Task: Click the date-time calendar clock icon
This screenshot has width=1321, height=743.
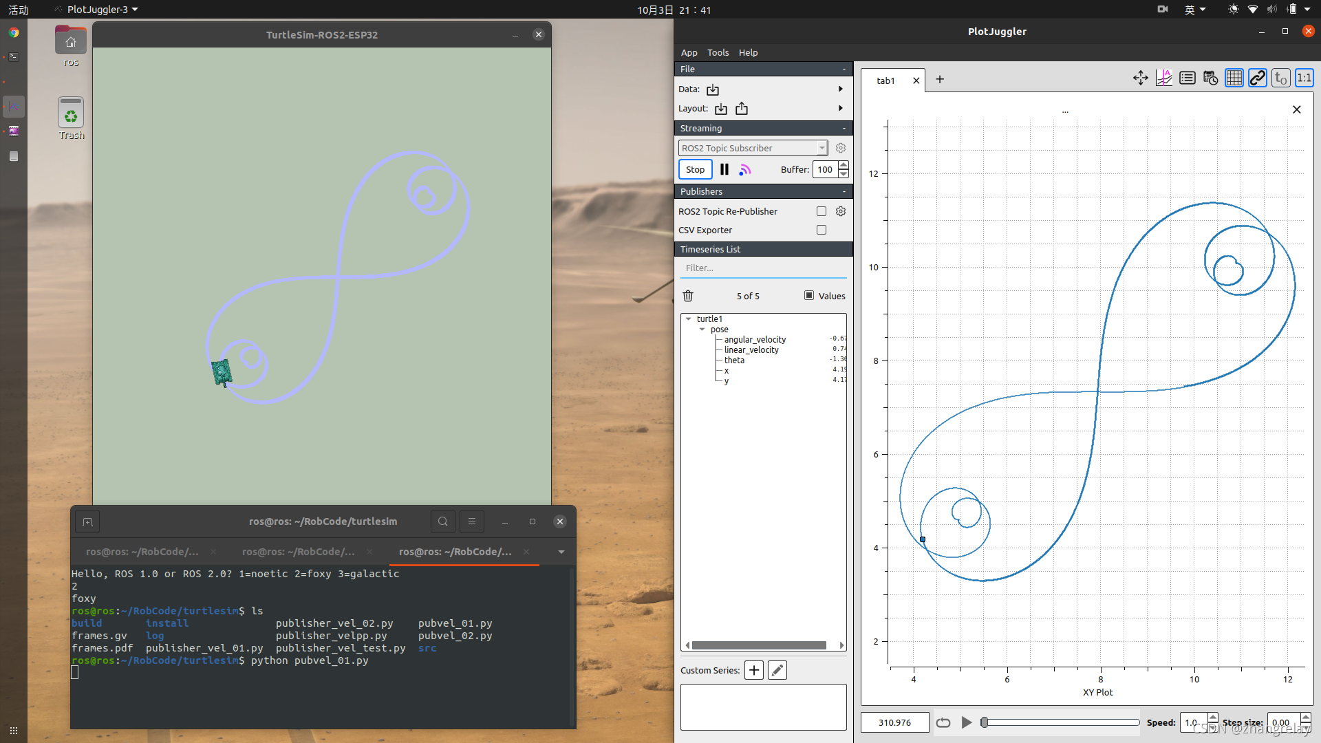Action: pyautogui.click(x=1210, y=78)
